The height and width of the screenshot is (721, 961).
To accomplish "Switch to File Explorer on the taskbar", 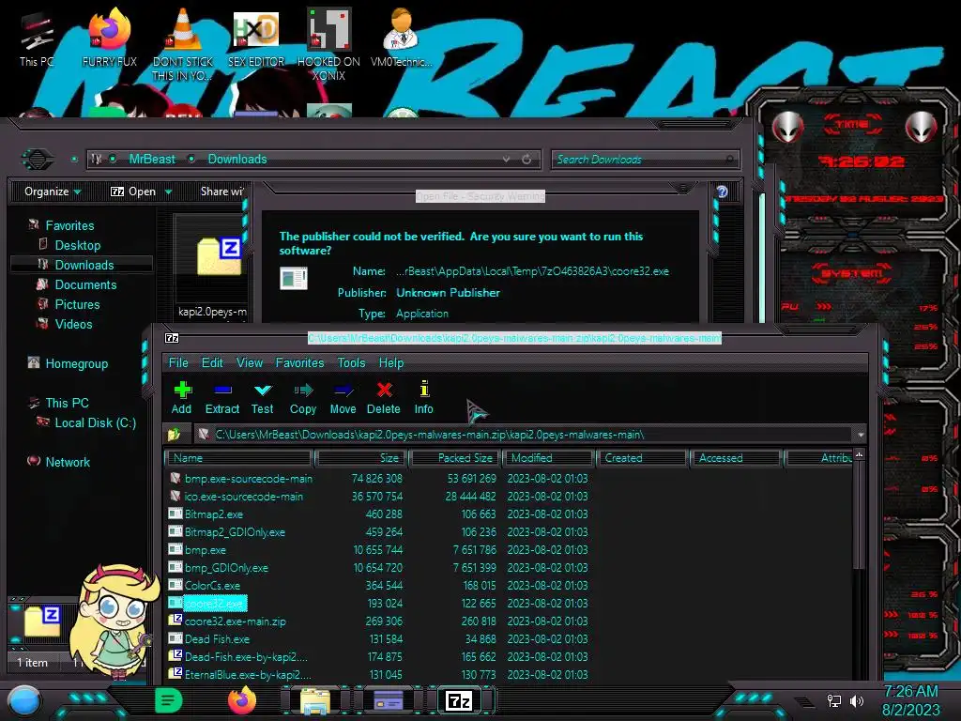I will coord(315,701).
